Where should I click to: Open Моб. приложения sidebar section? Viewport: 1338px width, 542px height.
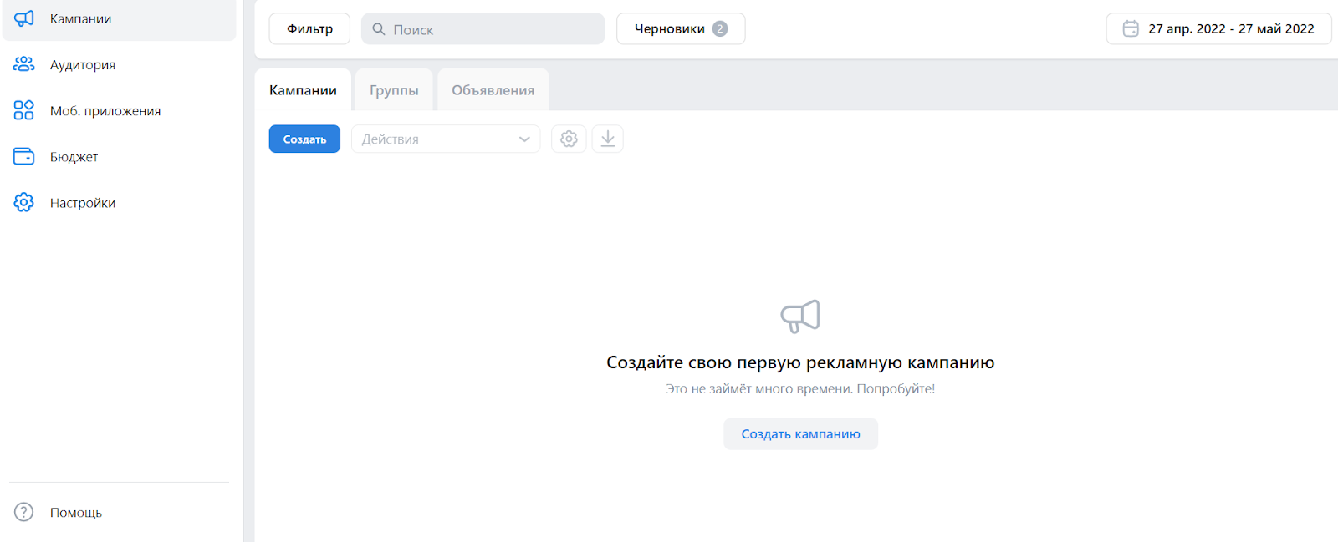120,110
